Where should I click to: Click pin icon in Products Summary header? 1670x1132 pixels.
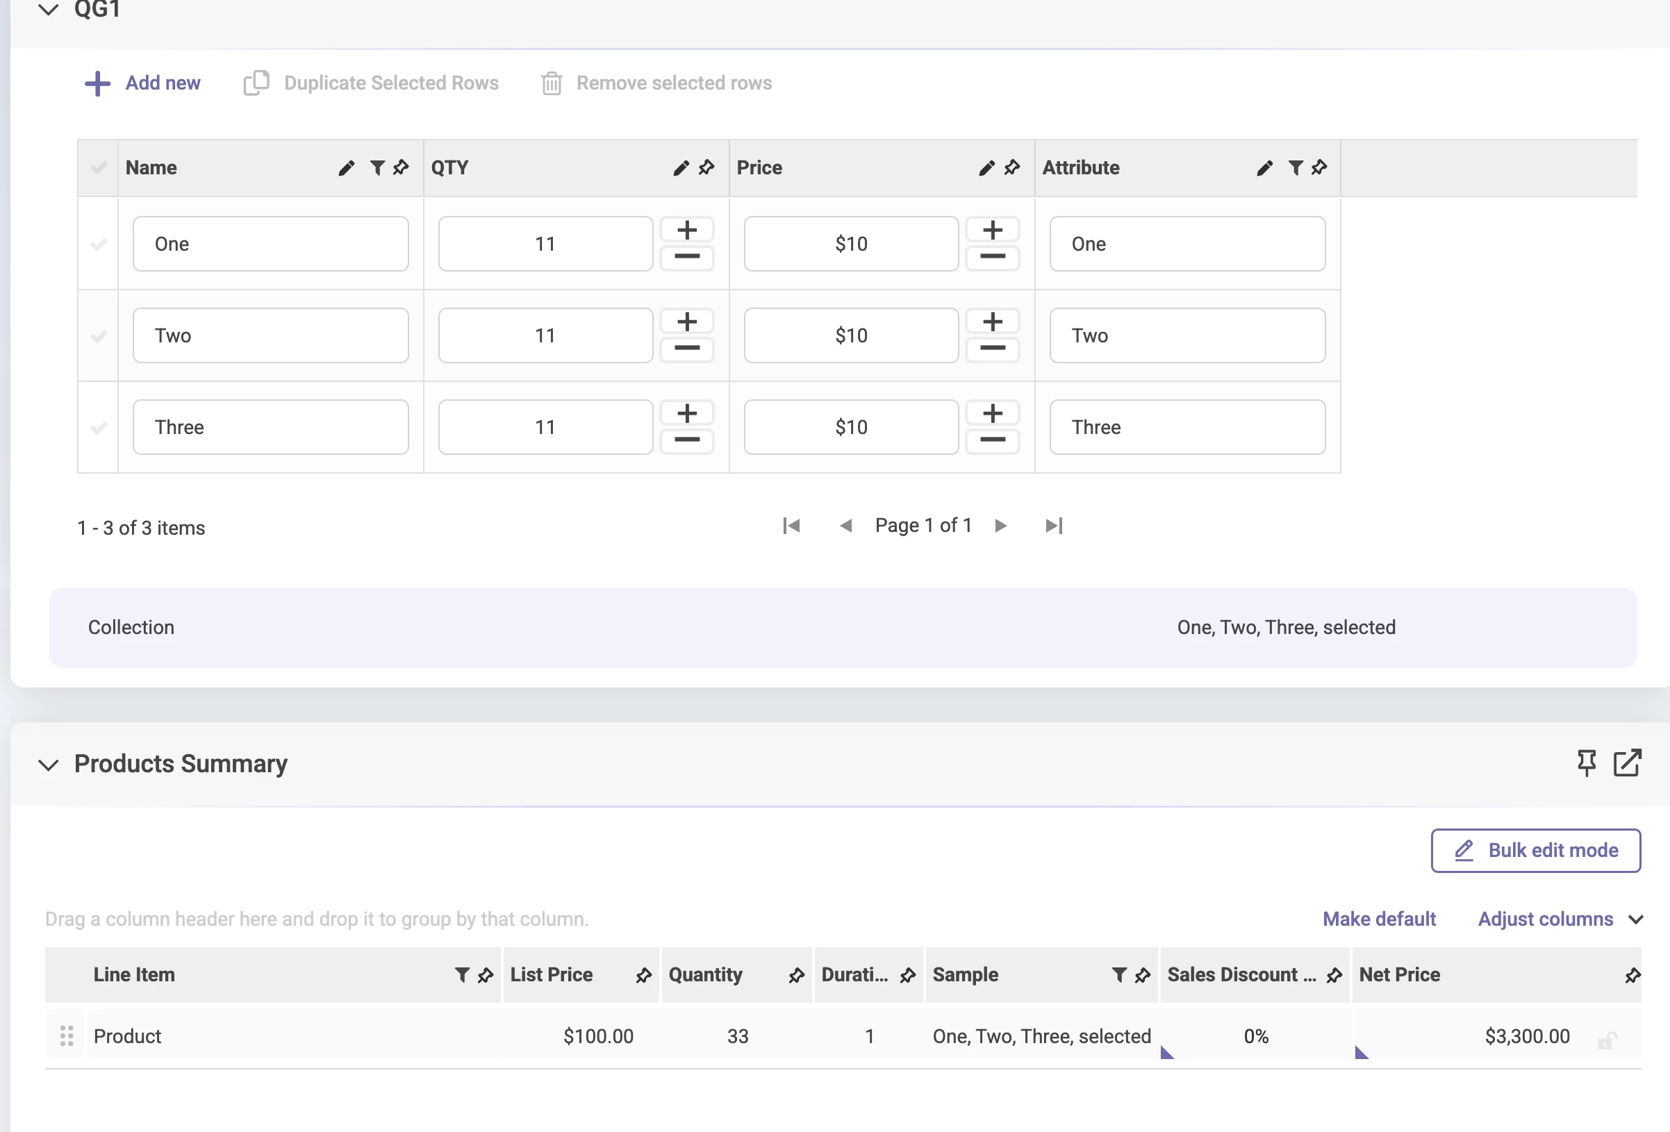pyautogui.click(x=1586, y=763)
